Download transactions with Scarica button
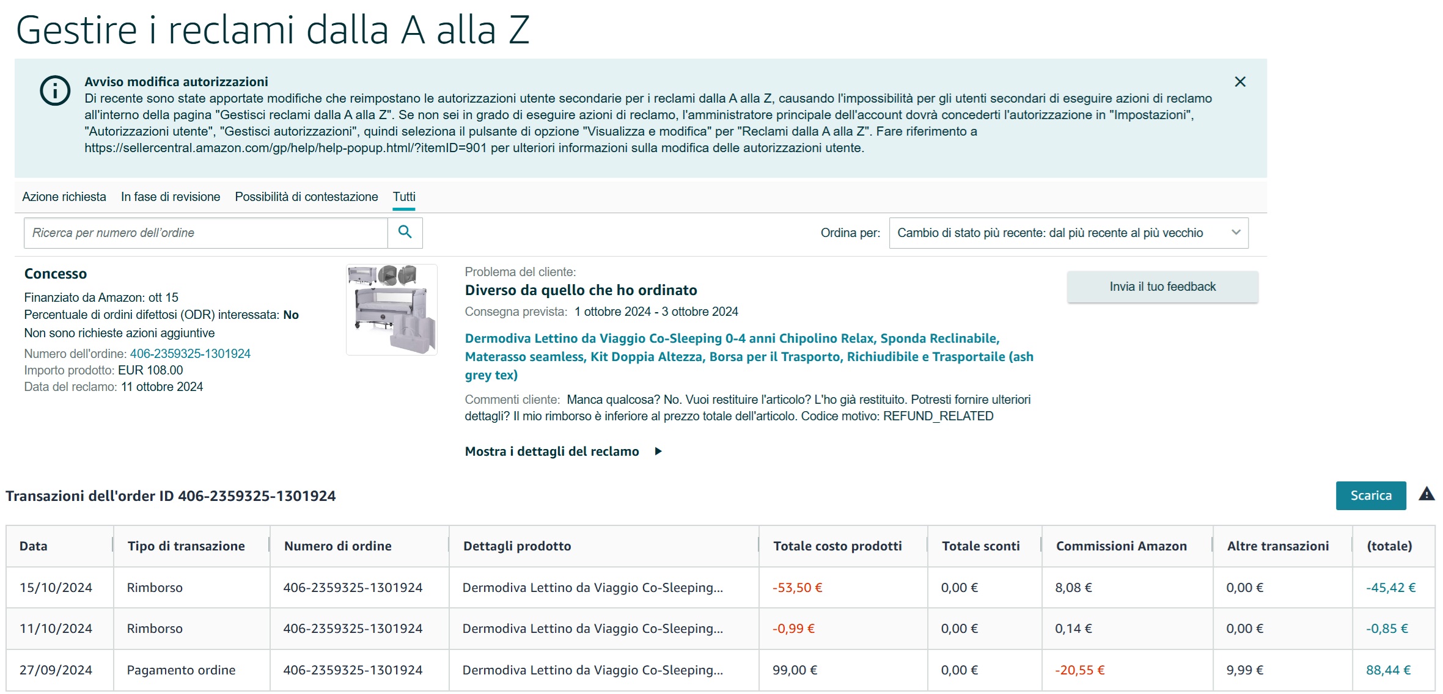The height and width of the screenshot is (694, 1443). coord(1371,495)
